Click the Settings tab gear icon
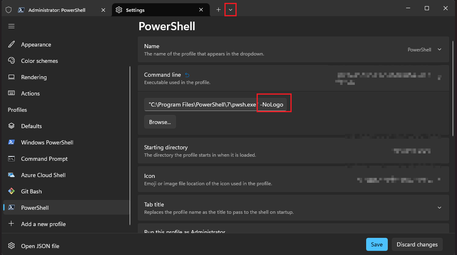Image resolution: width=457 pixels, height=255 pixels. click(x=119, y=10)
